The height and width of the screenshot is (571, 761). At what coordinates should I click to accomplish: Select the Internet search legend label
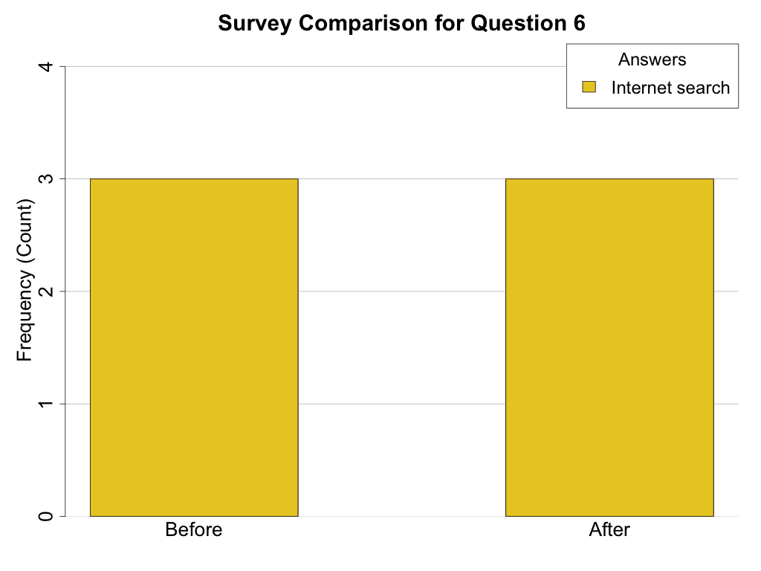tap(670, 88)
